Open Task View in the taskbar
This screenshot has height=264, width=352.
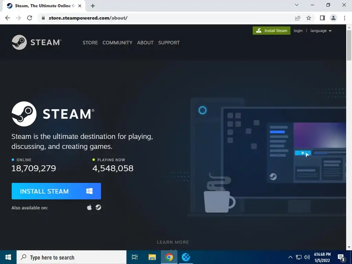pyautogui.click(x=135, y=257)
